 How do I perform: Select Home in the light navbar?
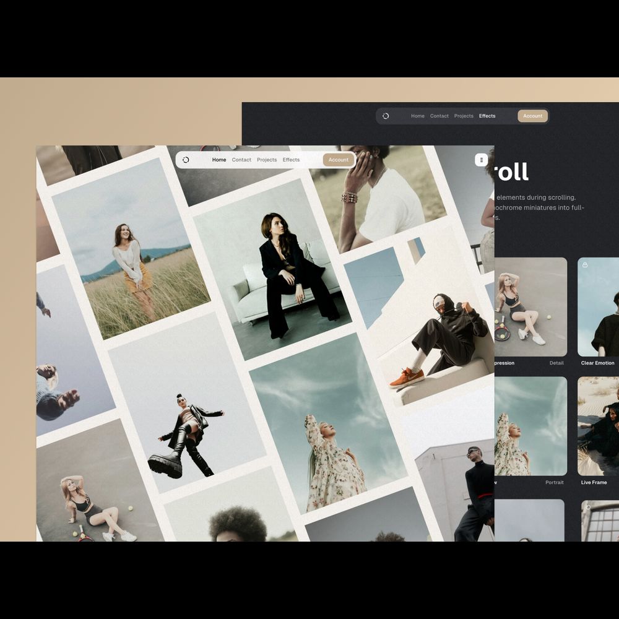point(219,160)
